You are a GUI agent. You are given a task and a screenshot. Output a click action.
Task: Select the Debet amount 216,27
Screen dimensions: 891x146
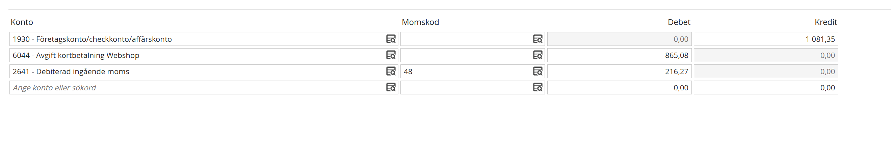pyautogui.click(x=620, y=71)
